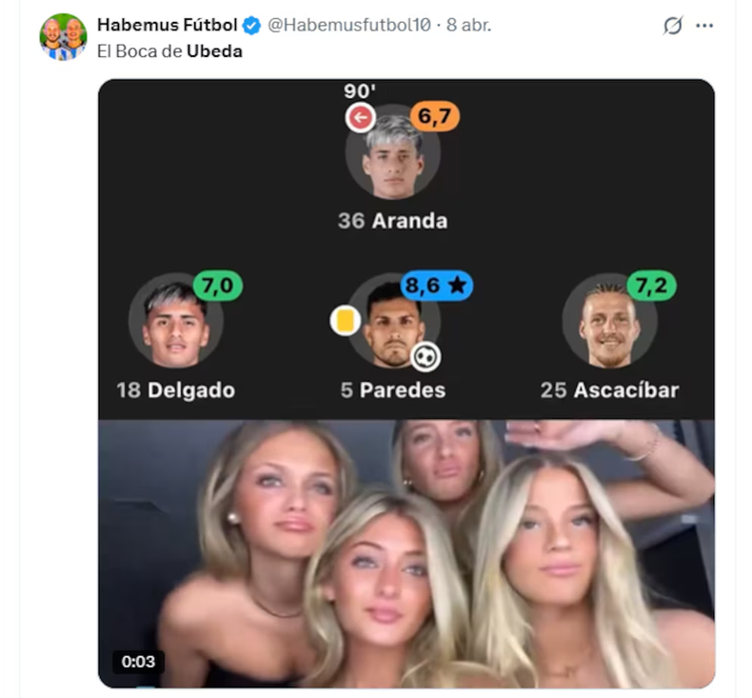Click the red substitution arrow icon

tap(360, 118)
